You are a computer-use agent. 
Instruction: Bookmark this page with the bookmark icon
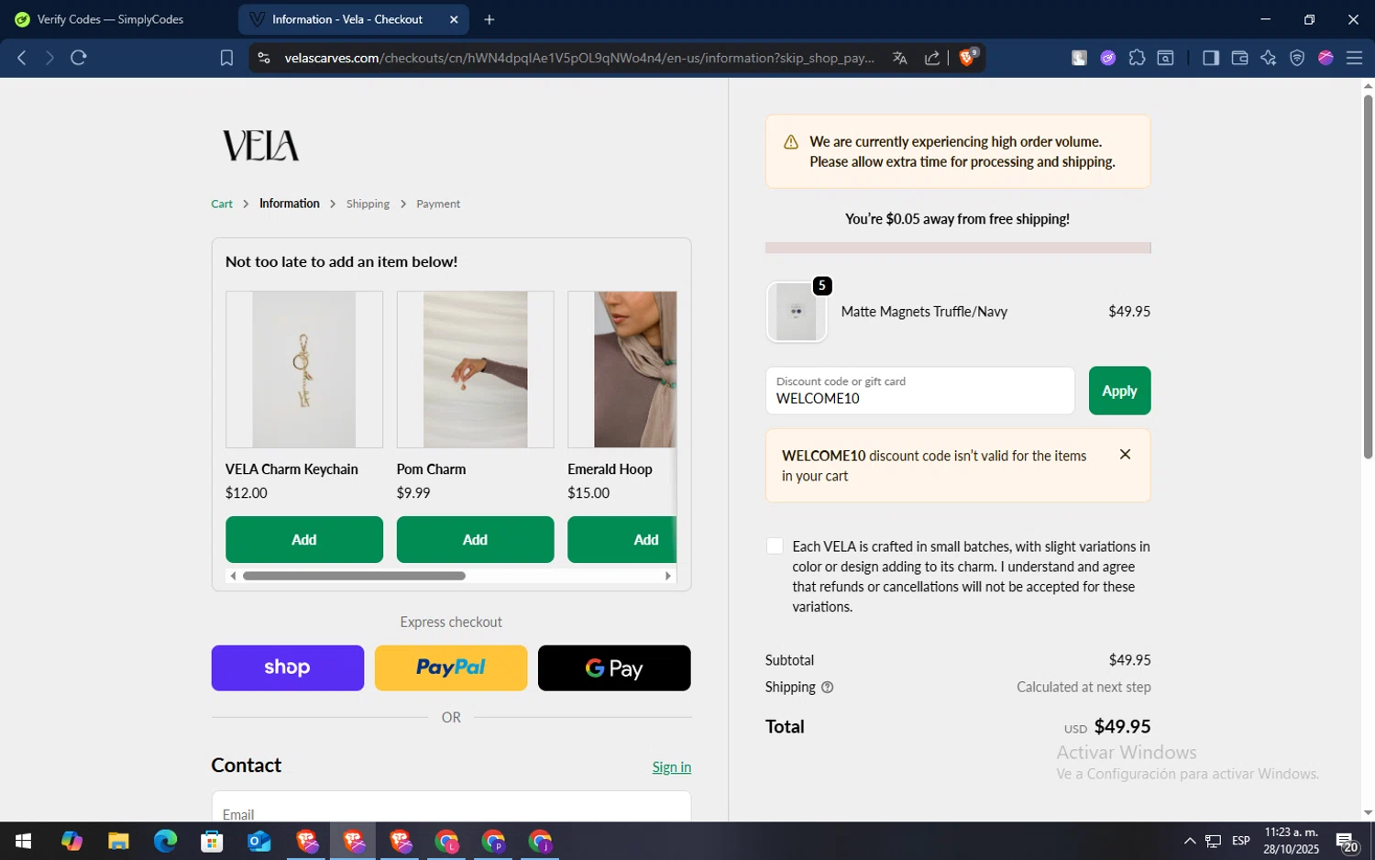pyautogui.click(x=226, y=58)
